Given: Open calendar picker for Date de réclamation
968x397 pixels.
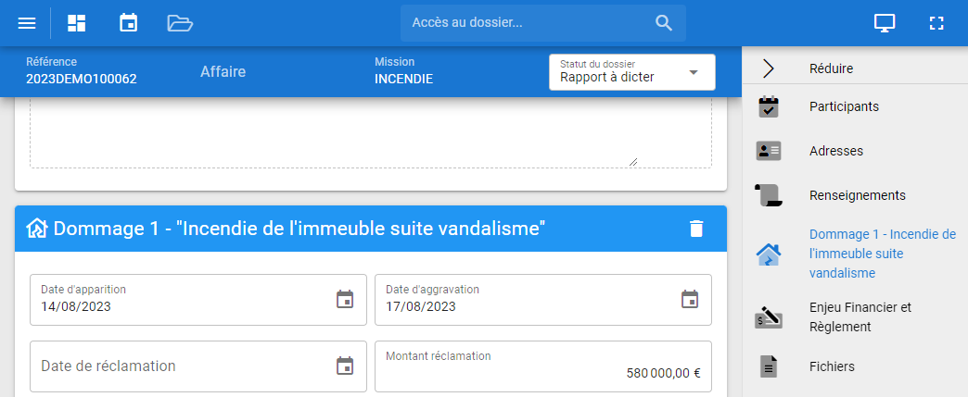Looking at the screenshot, I should pos(345,366).
